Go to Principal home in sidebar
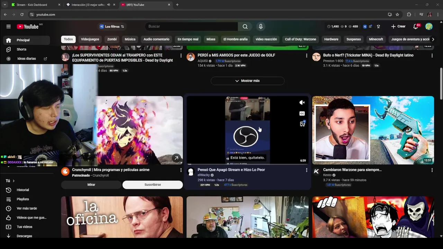 [x=27, y=40]
